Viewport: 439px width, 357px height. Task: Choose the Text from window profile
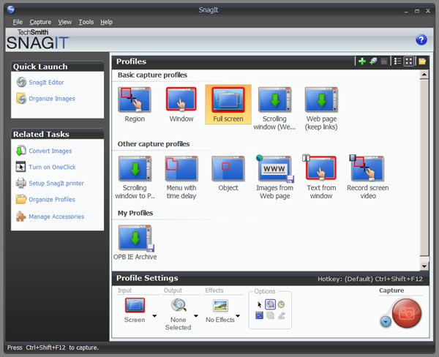click(321, 178)
